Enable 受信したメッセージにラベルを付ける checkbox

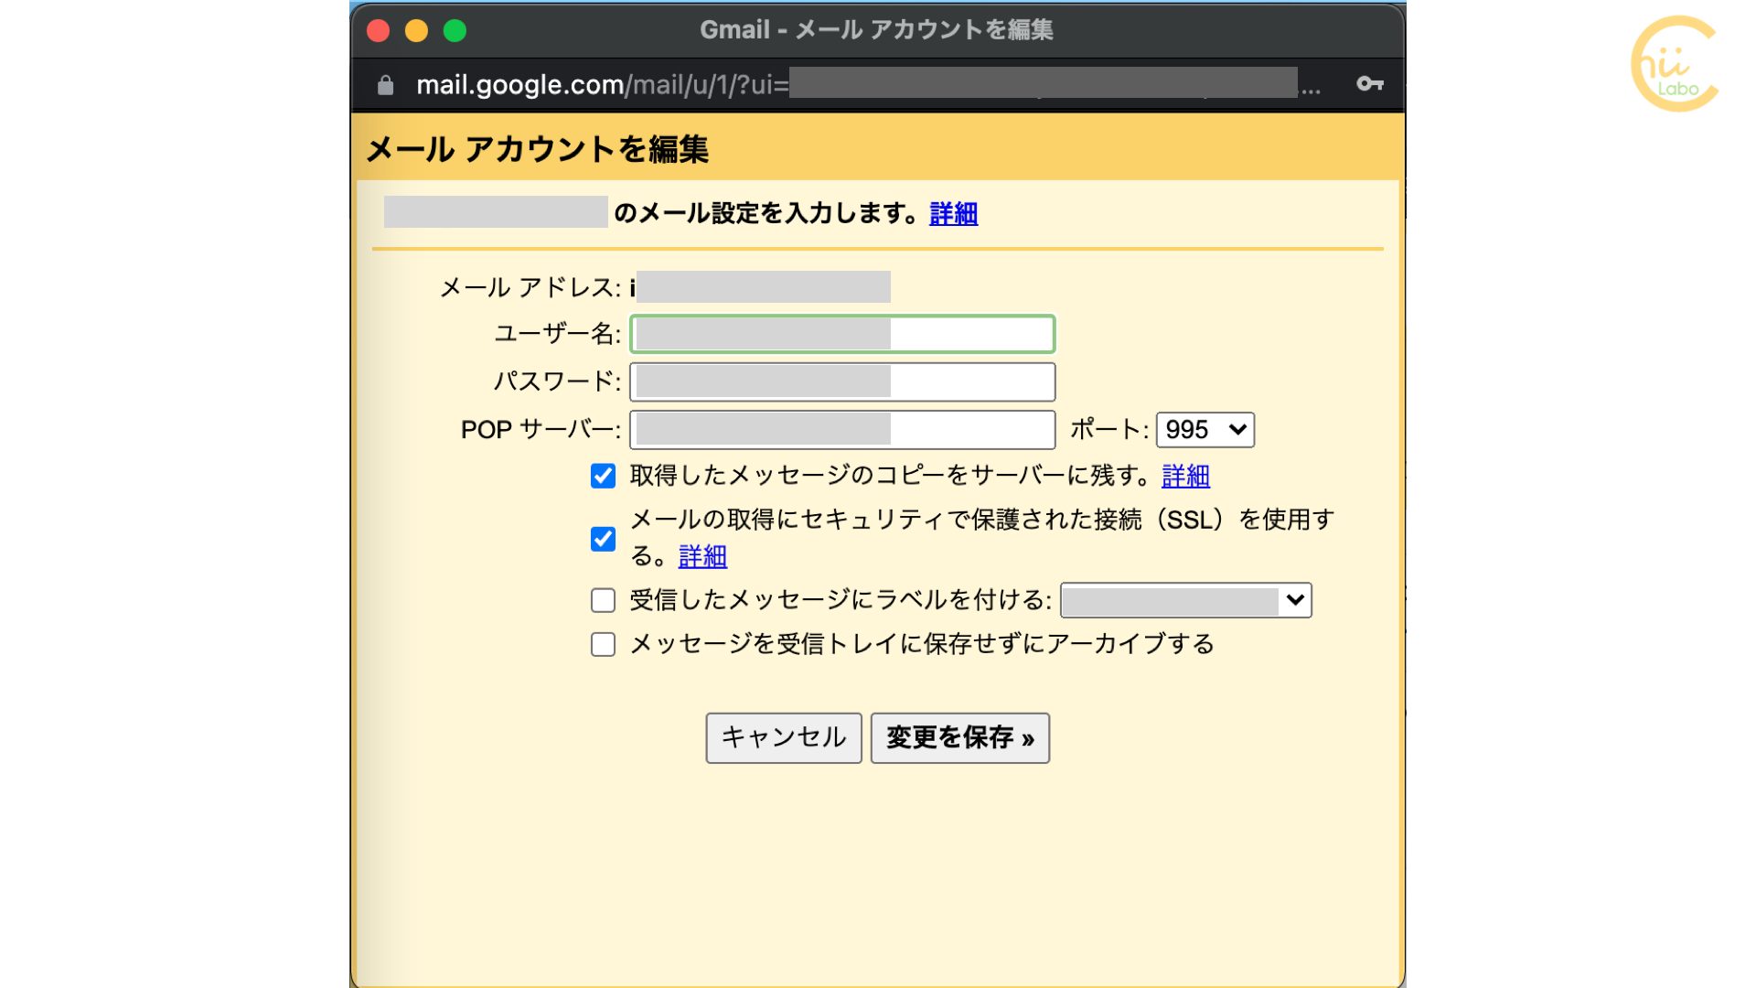coord(601,599)
